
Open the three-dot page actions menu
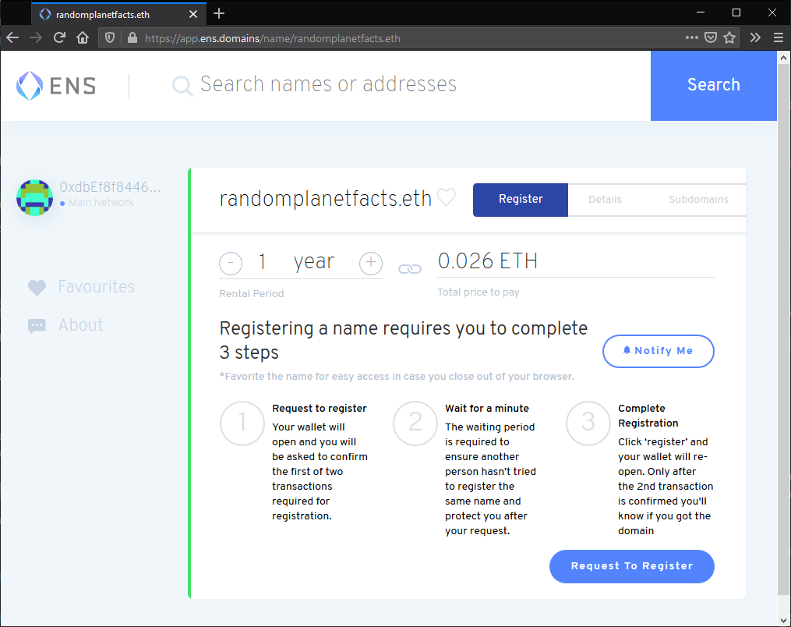tap(692, 37)
